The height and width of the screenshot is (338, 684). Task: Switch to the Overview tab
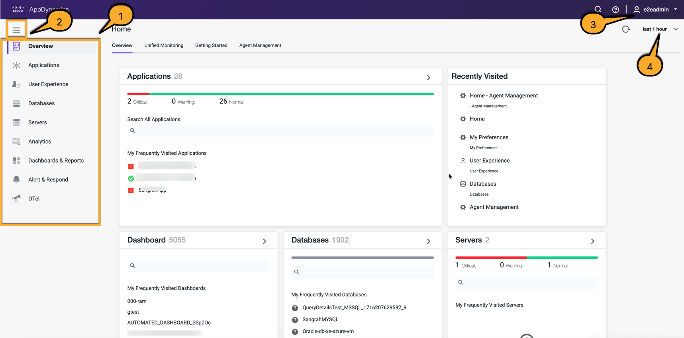click(122, 45)
